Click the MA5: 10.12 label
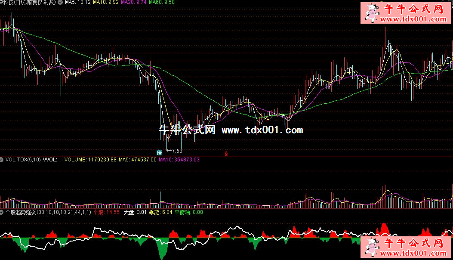Screen dimensions: 453x260 click(78, 3)
